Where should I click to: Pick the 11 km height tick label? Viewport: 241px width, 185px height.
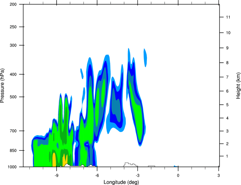[228, 17]
